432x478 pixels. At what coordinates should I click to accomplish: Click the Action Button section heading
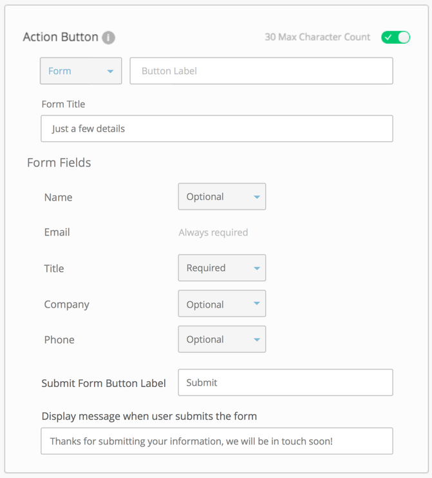[x=61, y=37]
